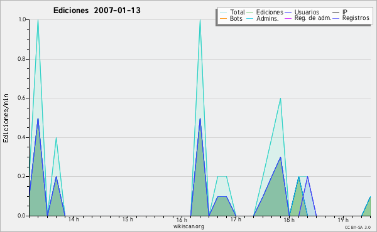Click the wikiscan.org label
The image size is (377, 232).
[x=188, y=226]
